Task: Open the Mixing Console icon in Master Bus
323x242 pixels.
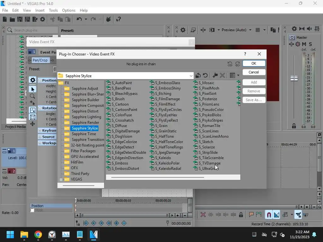Action: (317, 29)
